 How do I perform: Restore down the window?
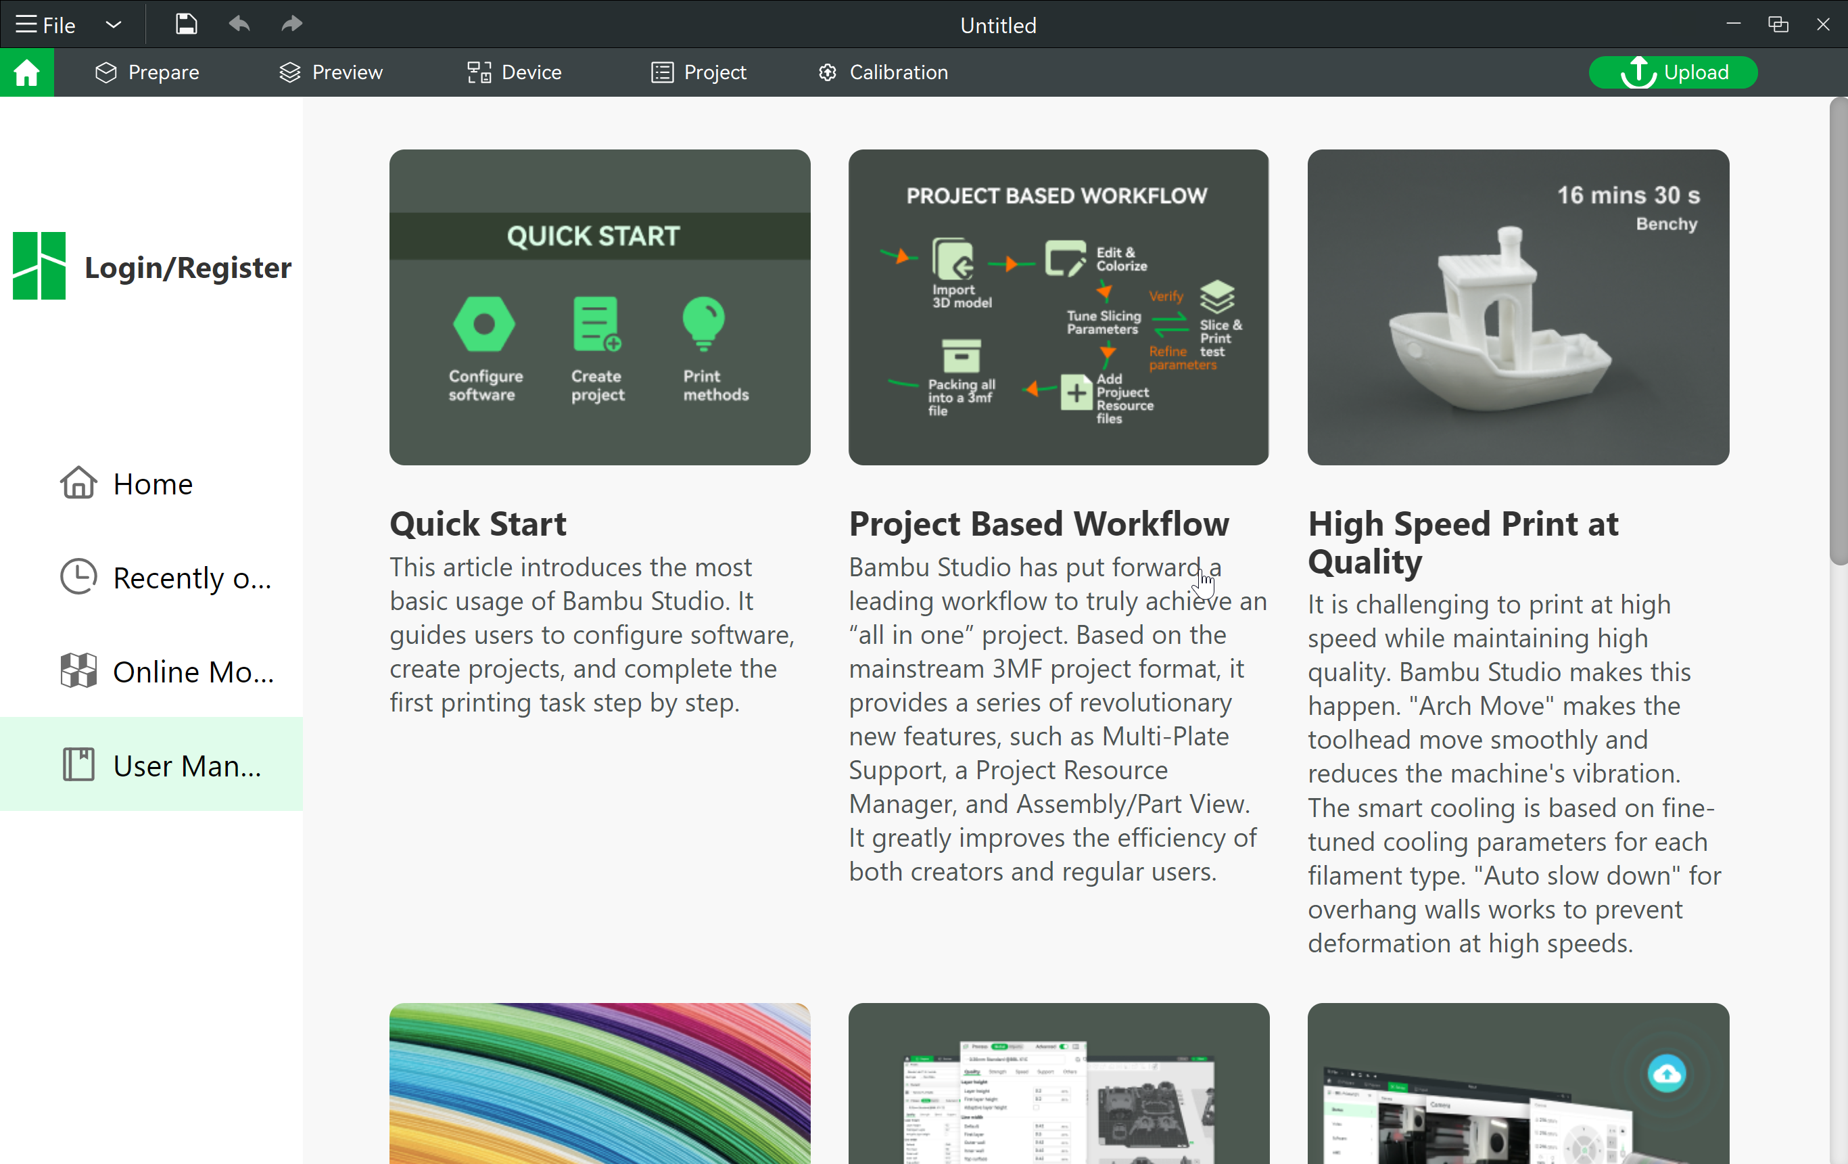click(x=1778, y=24)
